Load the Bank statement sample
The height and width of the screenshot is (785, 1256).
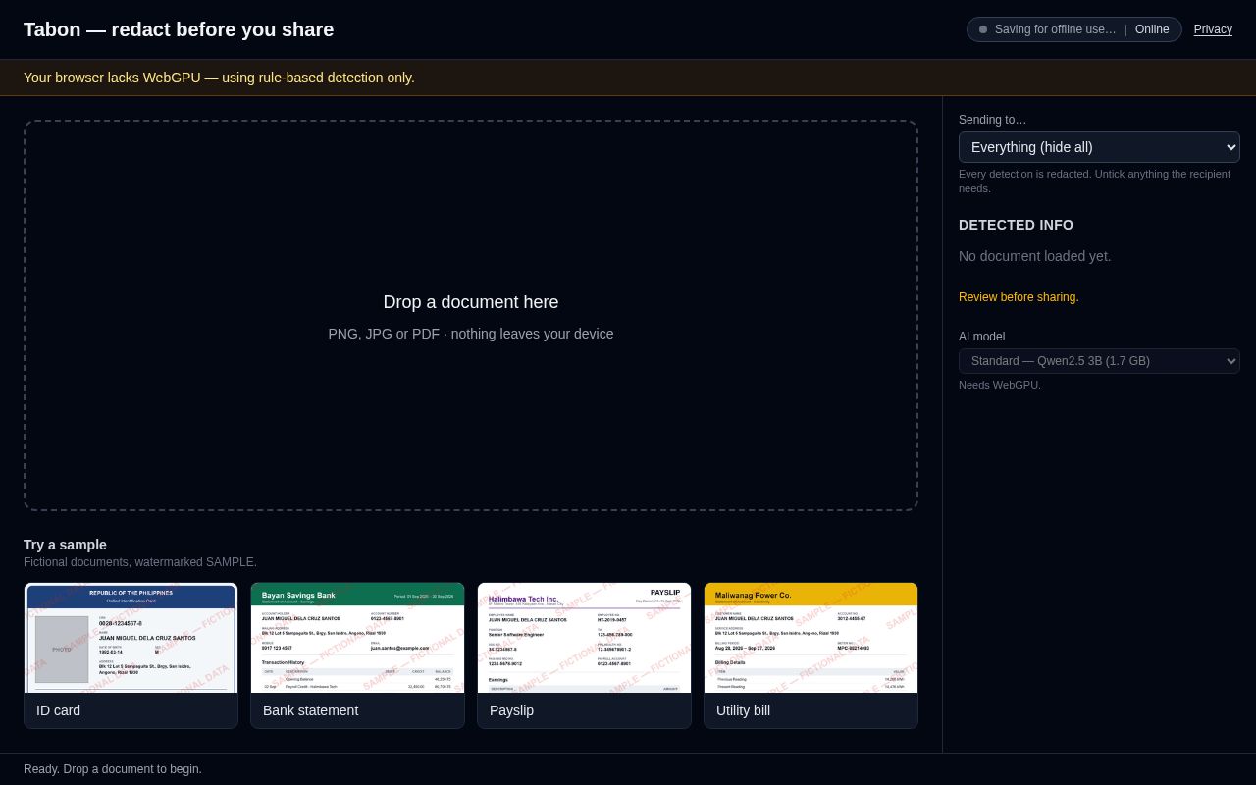[x=357, y=655]
